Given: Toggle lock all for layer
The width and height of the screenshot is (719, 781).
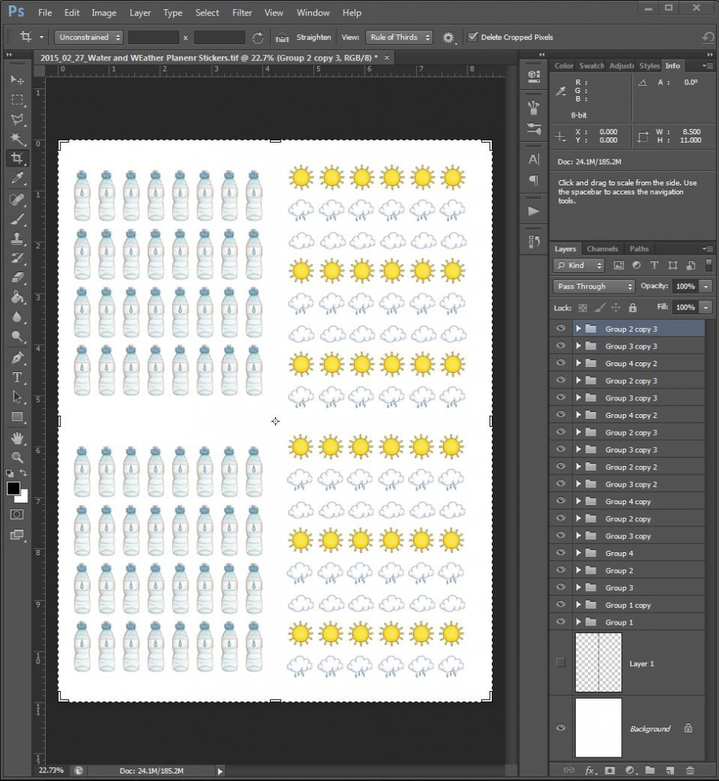Looking at the screenshot, I should point(632,308).
